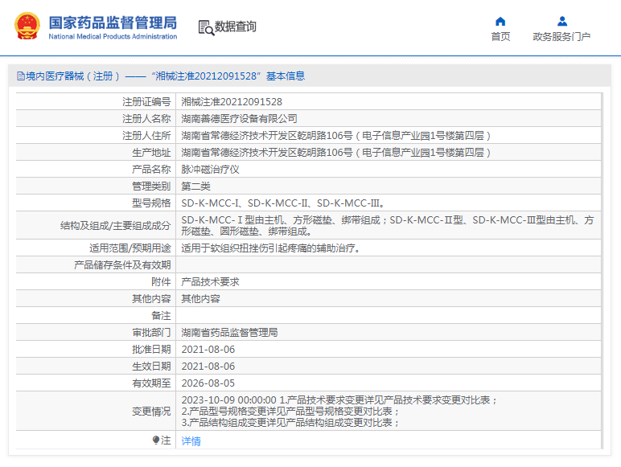Click 国家药品监督管理局 site title

(x=113, y=23)
